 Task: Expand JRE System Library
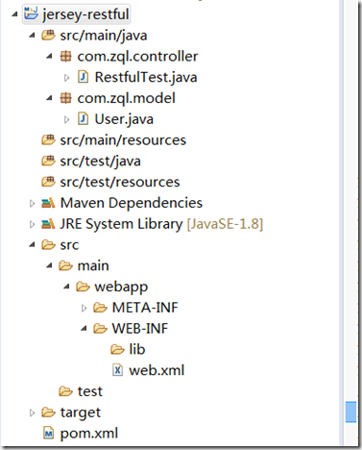click(32, 224)
